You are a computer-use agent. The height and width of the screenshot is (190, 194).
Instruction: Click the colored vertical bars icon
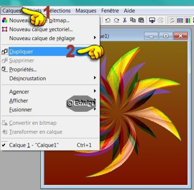(188, 20)
